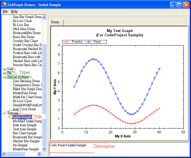The image size is (191, 158).
Task: Click the My Y Axis label
Action: pyautogui.click(x=55, y=87)
